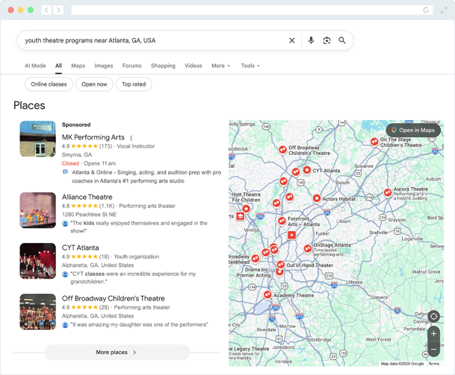The image size is (455, 375).
Task: Click the "Closed · Opens 11 am" hours text
Action: click(x=89, y=163)
